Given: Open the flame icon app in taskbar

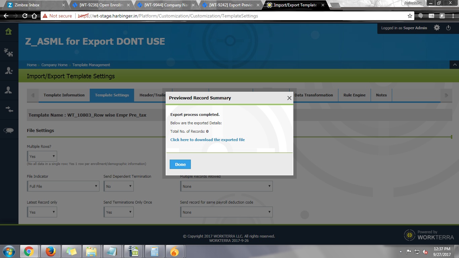Looking at the screenshot, I should tap(175, 251).
